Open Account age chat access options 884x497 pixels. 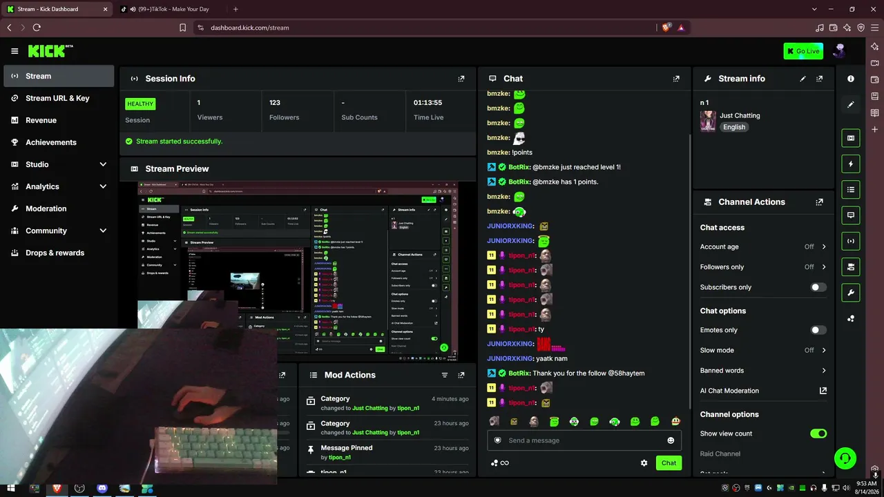763,247
